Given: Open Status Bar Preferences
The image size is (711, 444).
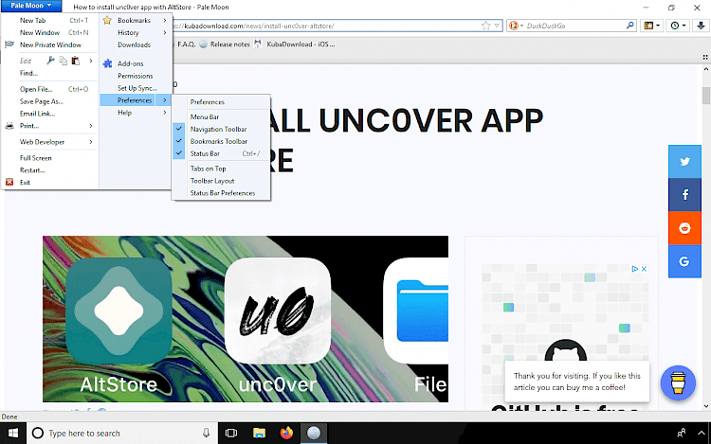Looking at the screenshot, I should click(x=221, y=193).
